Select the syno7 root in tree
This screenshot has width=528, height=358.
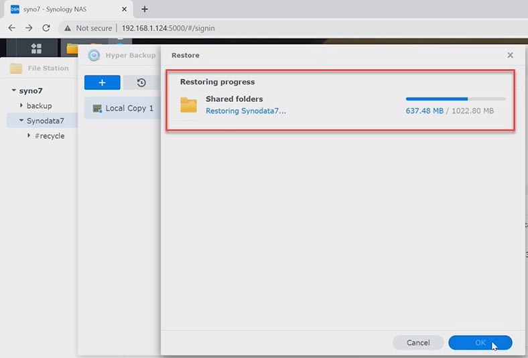click(x=31, y=91)
